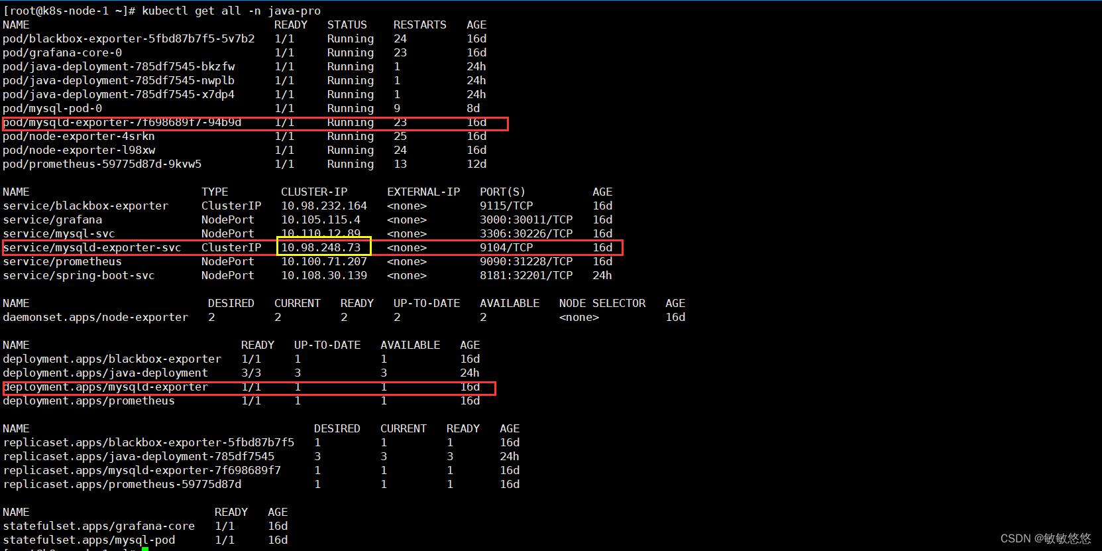Click the 12d age of prometheus pod
Viewport: 1102px width, 551px height.
(476, 164)
